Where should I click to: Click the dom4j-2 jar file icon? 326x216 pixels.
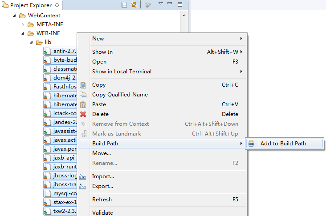pos(47,78)
